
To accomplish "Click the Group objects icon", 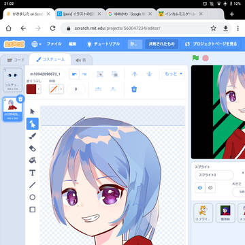I will click(x=100, y=74).
